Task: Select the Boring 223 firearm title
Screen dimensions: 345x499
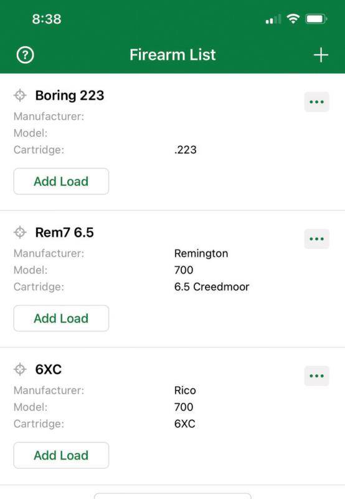Action: pyautogui.click(x=70, y=95)
